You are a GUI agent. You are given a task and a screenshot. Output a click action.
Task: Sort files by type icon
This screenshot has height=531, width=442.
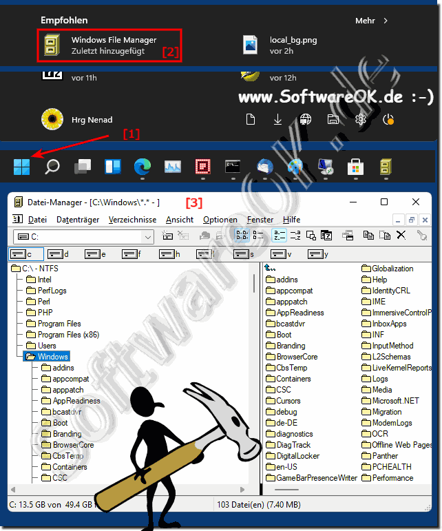pyautogui.click(x=295, y=236)
